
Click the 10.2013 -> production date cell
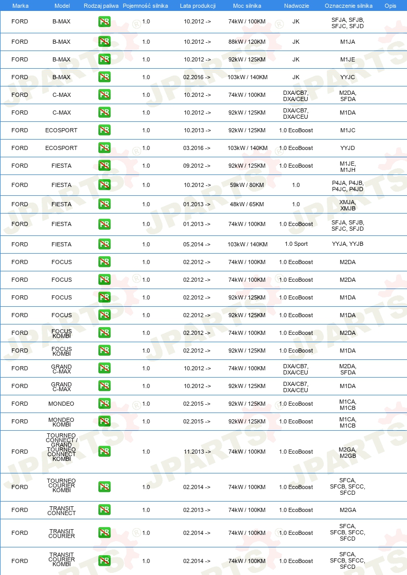[197, 130]
